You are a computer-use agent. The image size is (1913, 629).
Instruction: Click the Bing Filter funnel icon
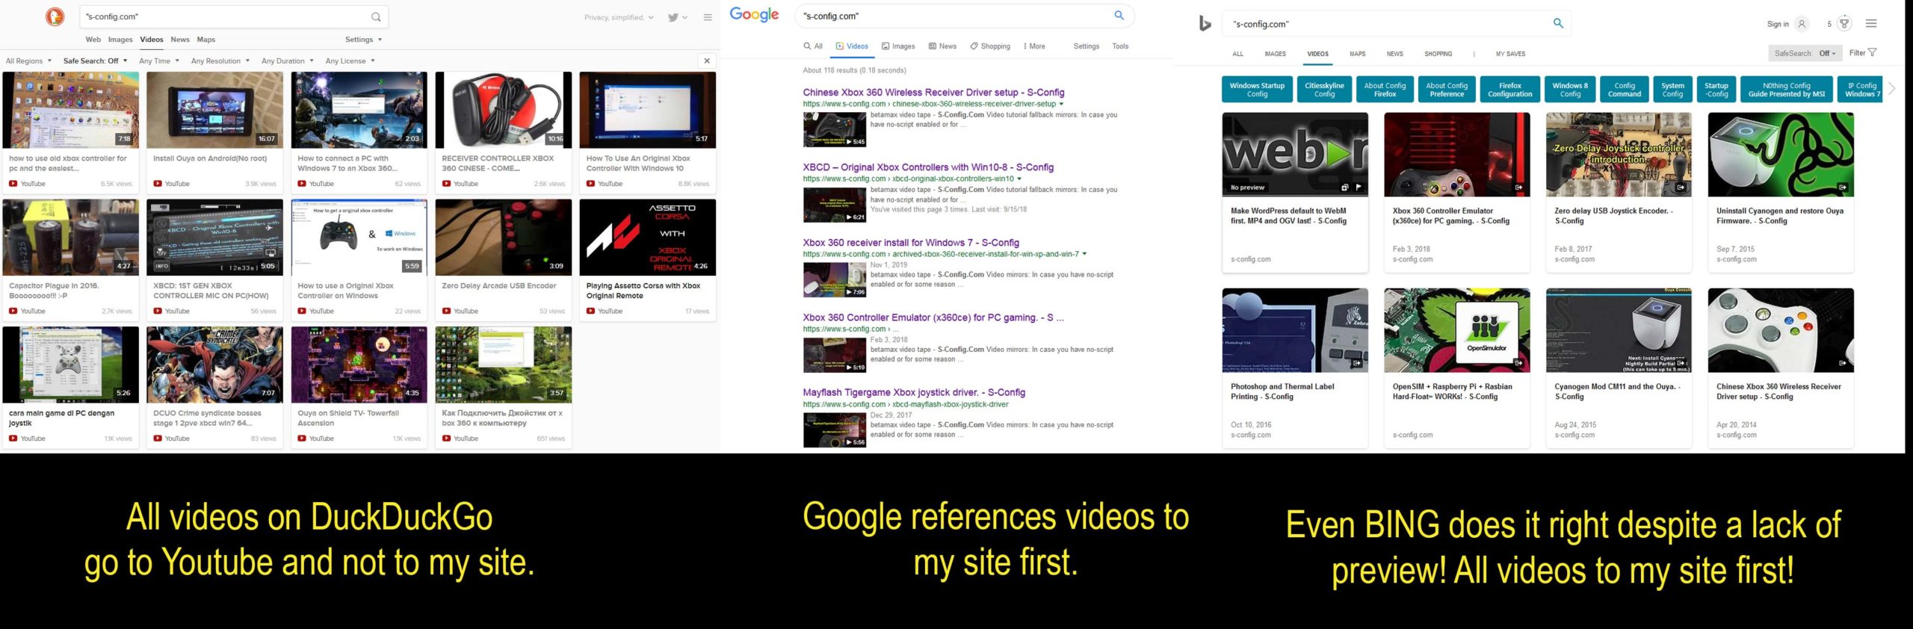click(x=1872, y=52)
